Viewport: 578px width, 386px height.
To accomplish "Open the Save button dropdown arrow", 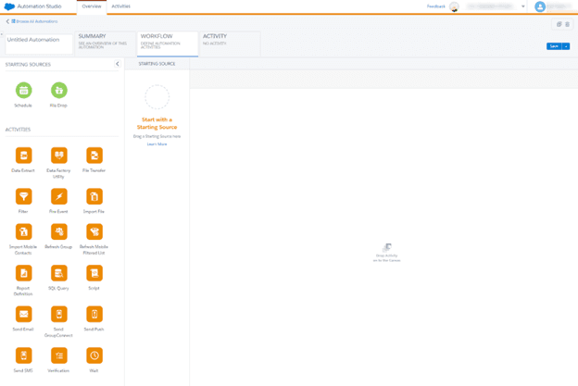I will 566,45.
